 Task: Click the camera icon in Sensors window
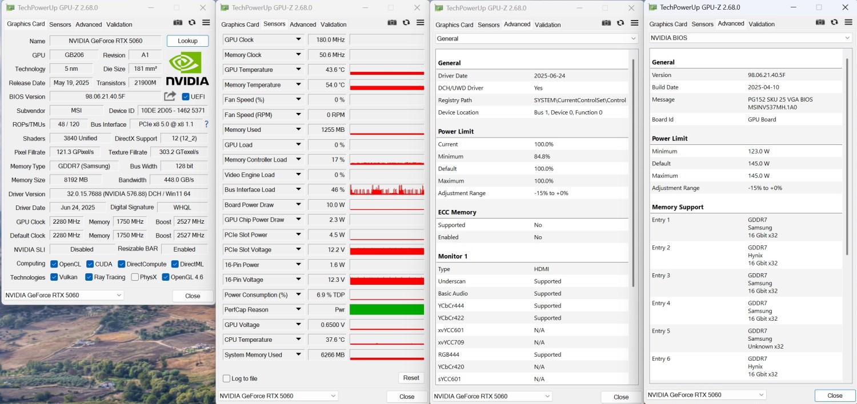tap(392, 23)
